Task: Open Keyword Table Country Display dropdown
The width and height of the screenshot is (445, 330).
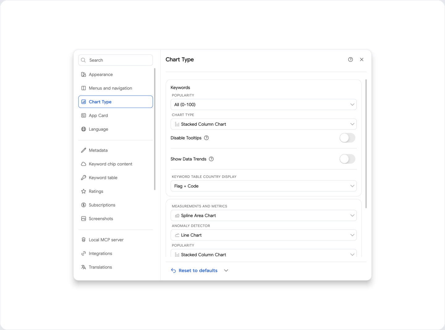Action: click(264, 186)
